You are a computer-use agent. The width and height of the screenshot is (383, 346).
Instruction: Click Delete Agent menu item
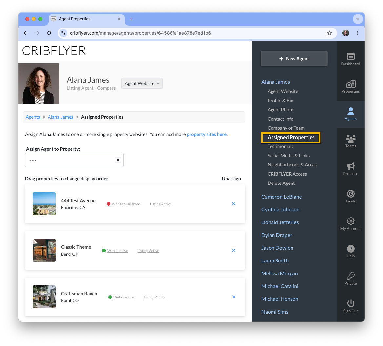[281, 183]
